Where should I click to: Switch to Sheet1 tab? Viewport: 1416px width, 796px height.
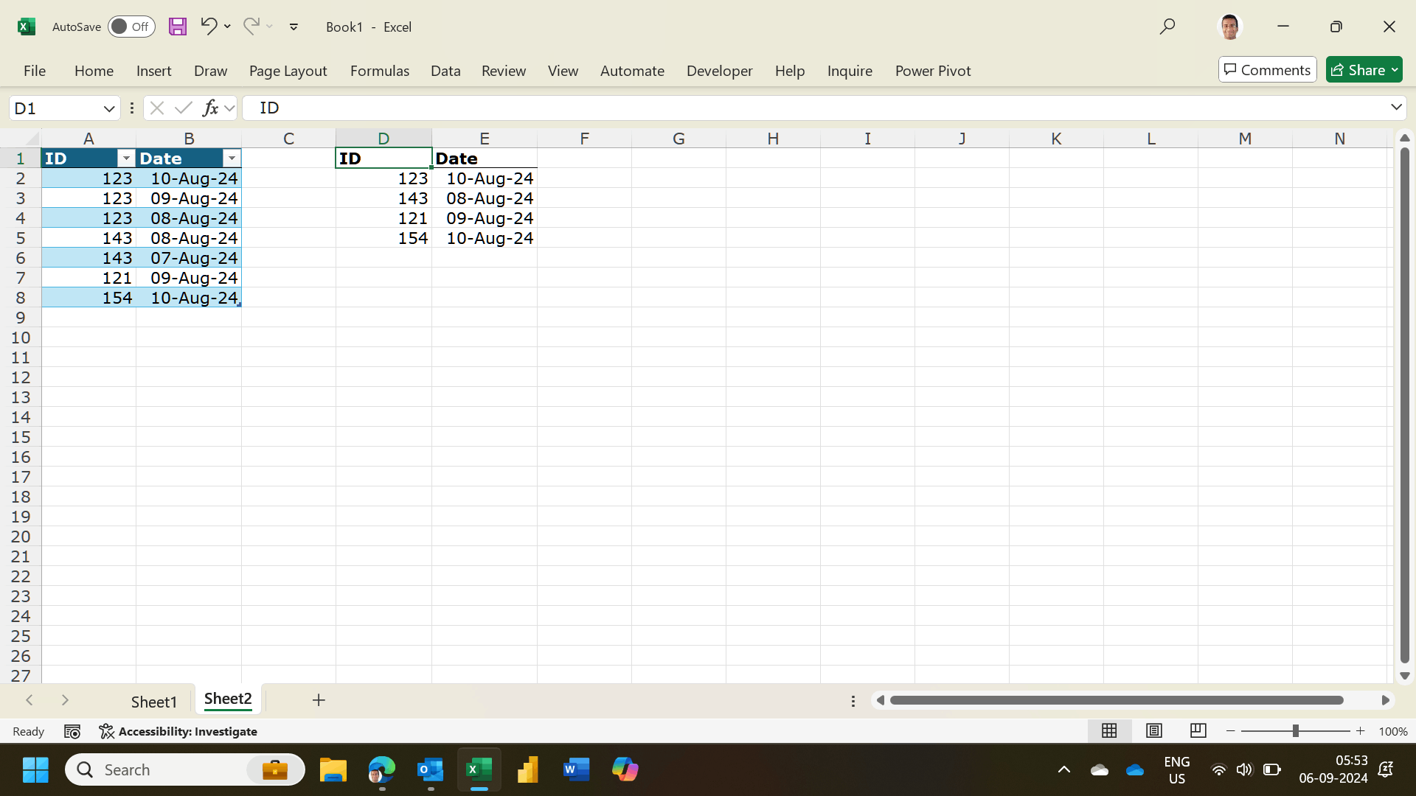click(x=153, y=702)
